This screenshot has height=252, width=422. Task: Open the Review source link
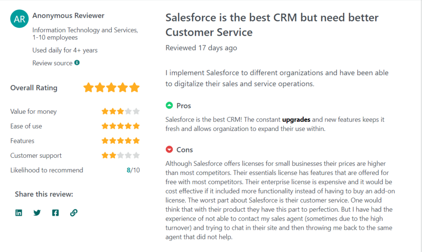point(52,63)
